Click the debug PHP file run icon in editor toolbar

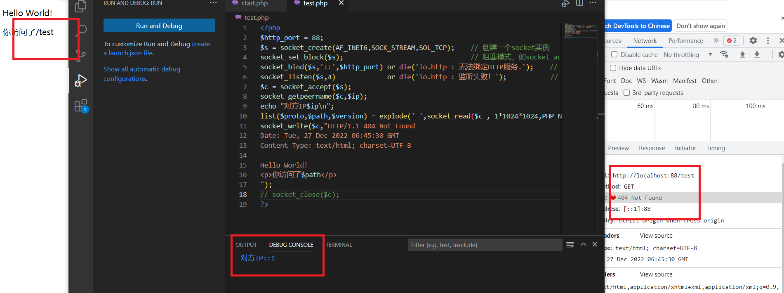click(565, 3)
